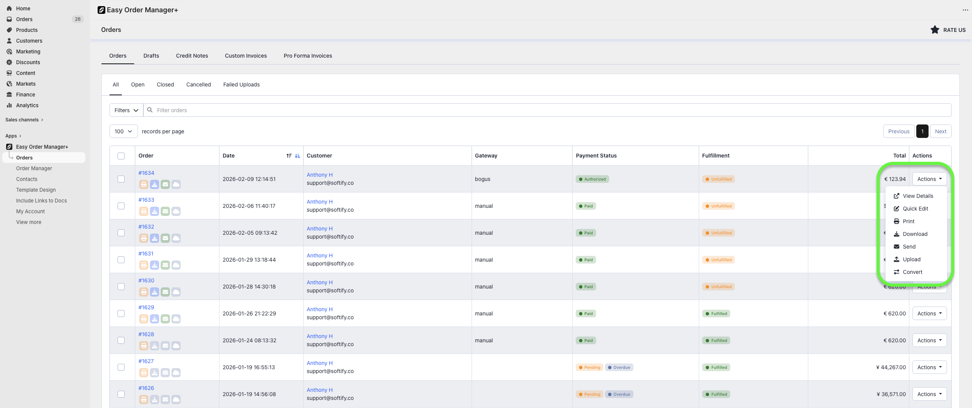Open the three-dot menu in the top right
972x408 pixels.
pyautogui.click(x=965, y=10)
